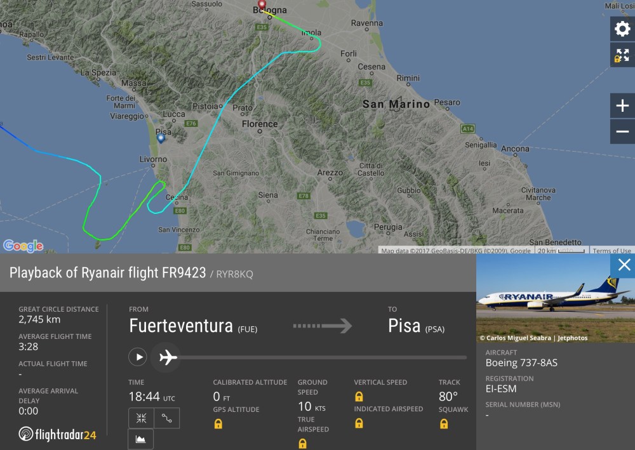Open the Terms of Use link
The image size is (635, 450).
click(612, 251)
